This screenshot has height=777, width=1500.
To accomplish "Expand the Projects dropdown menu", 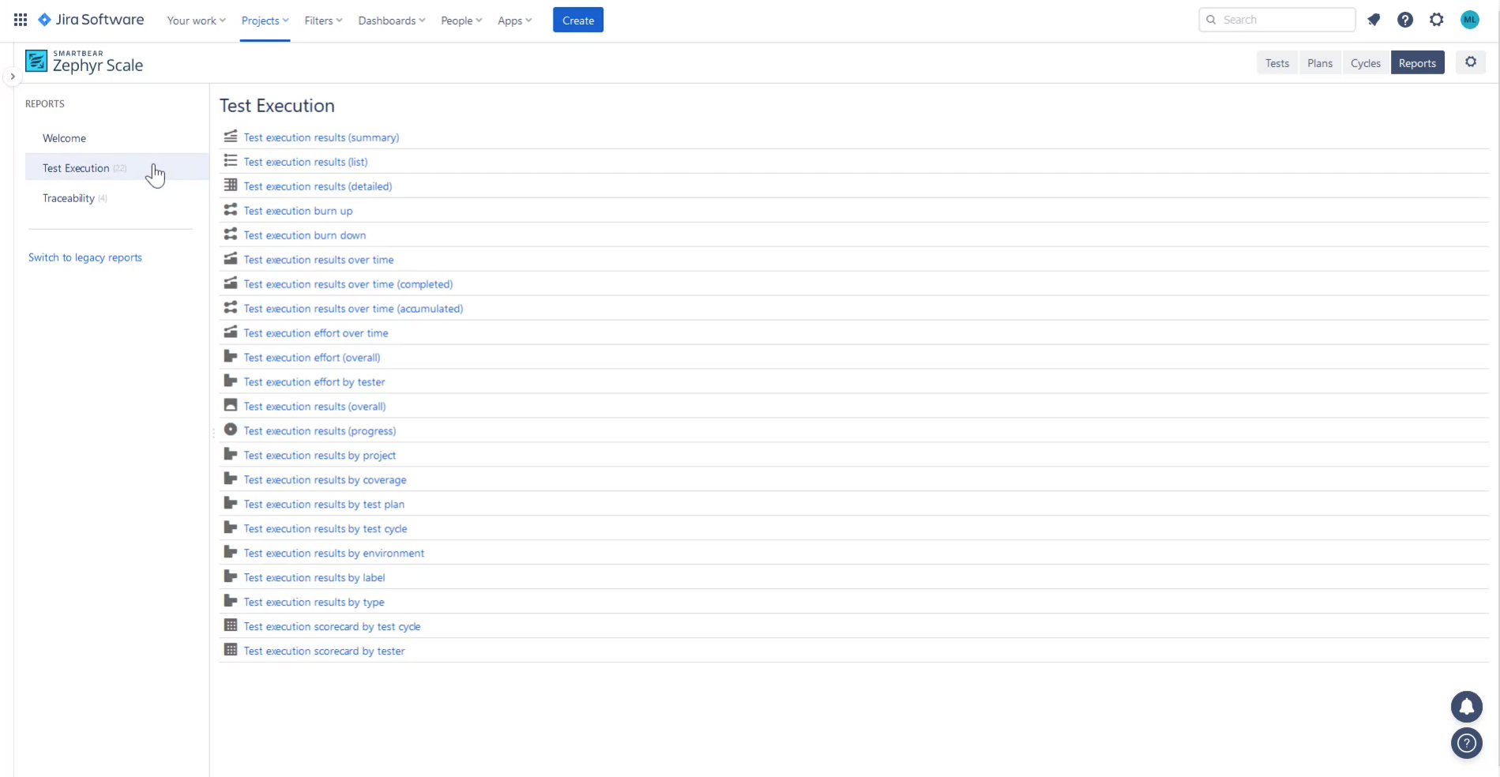I will 265,21.
